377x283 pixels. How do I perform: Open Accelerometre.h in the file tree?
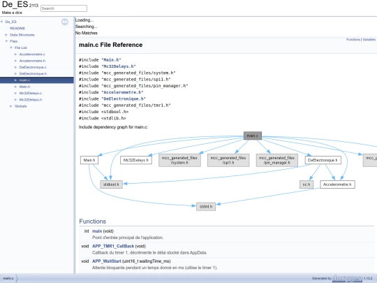click(32, 61)
